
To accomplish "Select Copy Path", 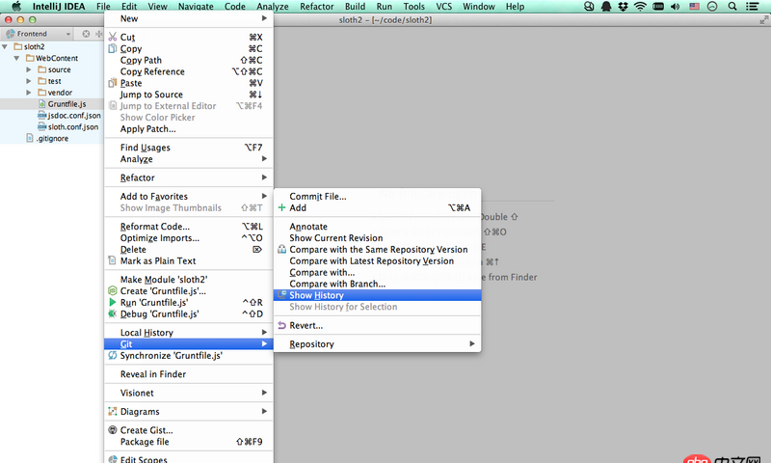I will pyautogui.click(x=189, y=60).
